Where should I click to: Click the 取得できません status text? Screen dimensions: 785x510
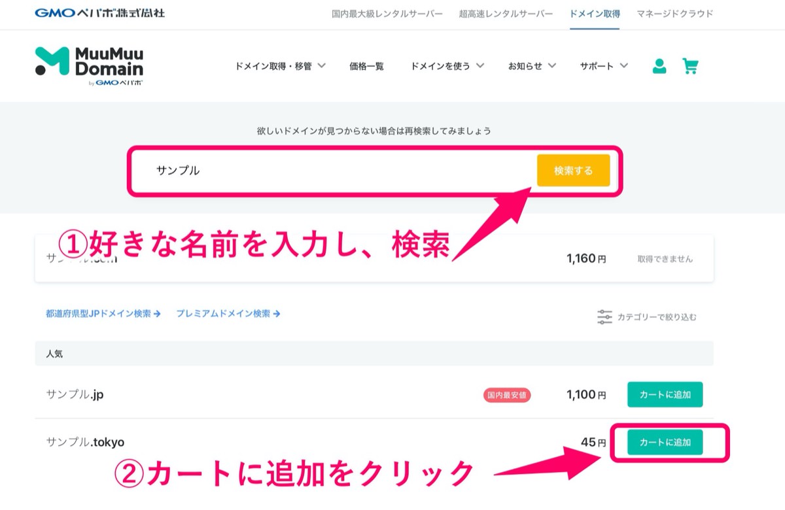[x=665, y=259]
